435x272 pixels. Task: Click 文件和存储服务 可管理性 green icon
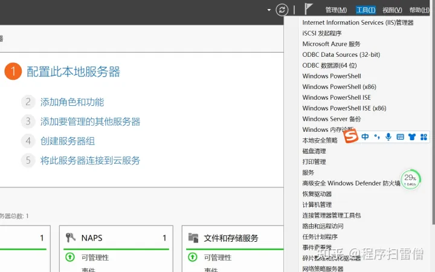[x=192, y=257]
